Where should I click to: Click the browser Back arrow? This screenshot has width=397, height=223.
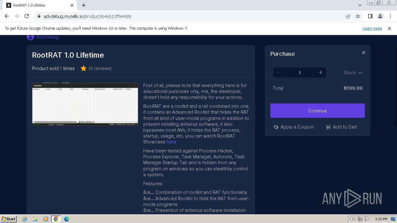[x=7, y=16]
